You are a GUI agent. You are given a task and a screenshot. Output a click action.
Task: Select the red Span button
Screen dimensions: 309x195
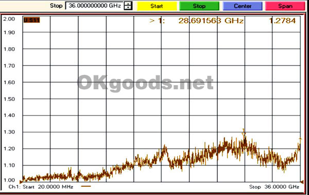(x=285, y=6)
